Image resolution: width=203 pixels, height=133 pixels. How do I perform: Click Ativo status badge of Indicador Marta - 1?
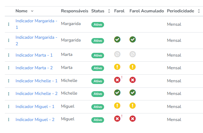[x=98, y=56]
